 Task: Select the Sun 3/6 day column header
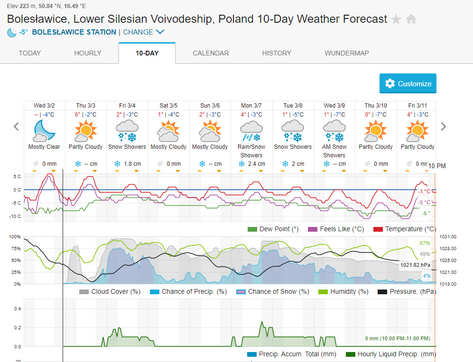(210, 105)
